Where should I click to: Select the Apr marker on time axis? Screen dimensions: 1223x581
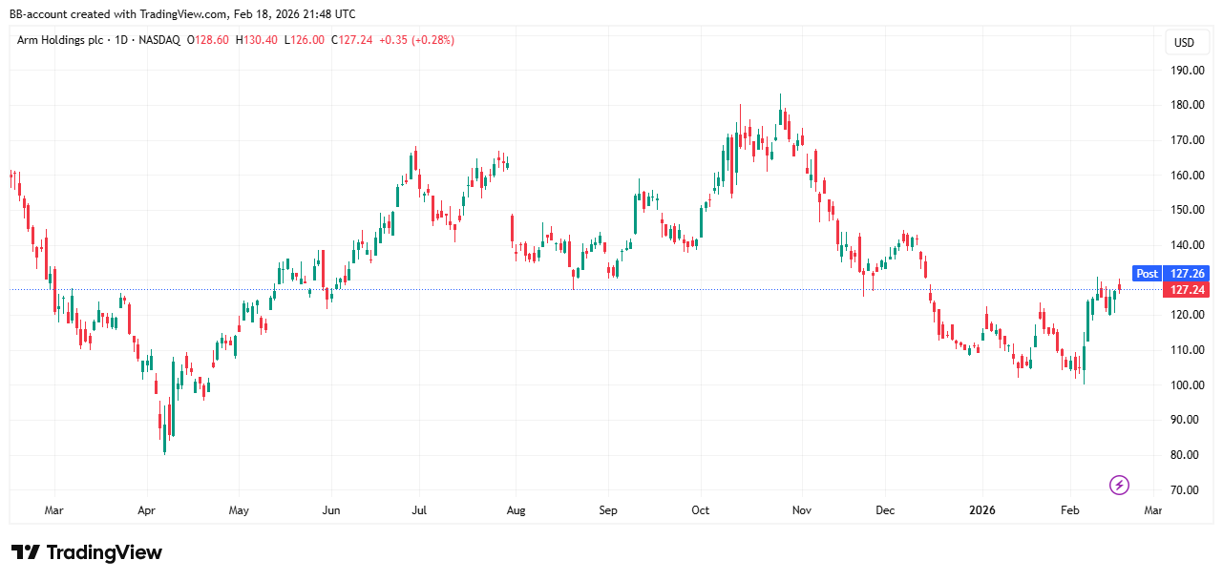pos(146,510)
